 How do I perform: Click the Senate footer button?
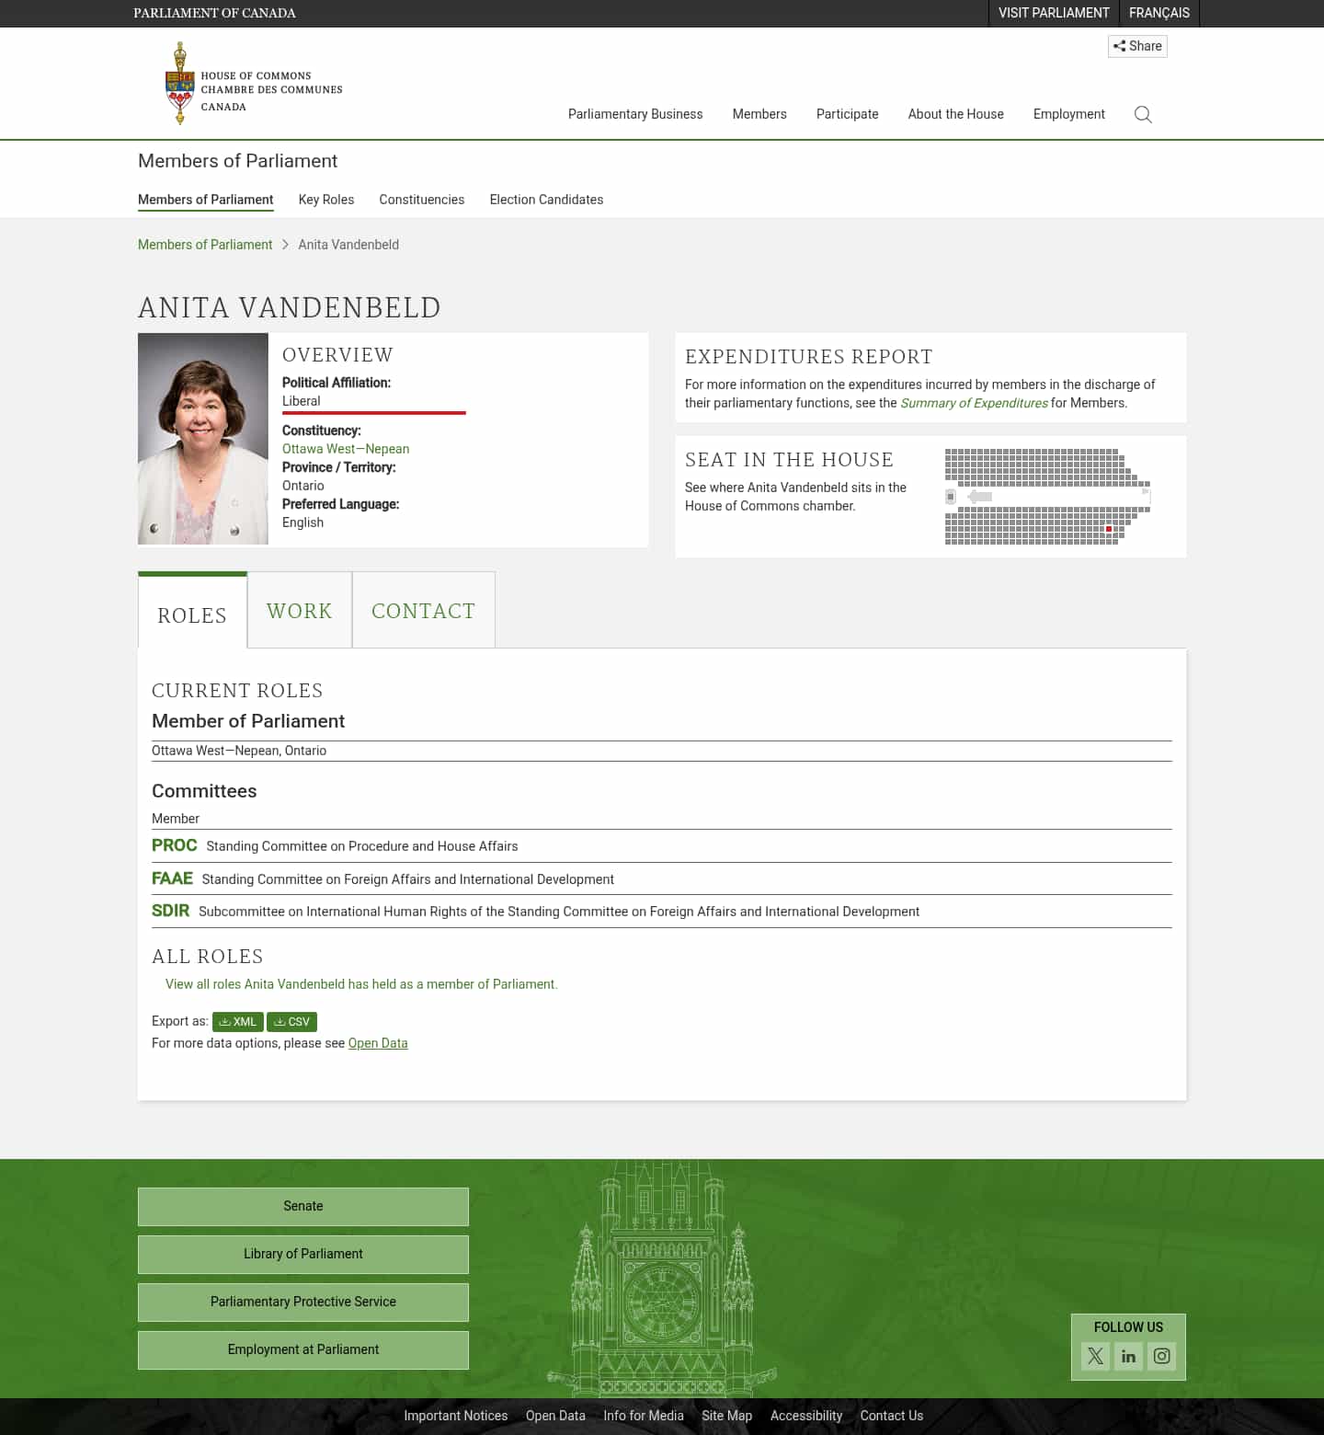[303, 1206]
